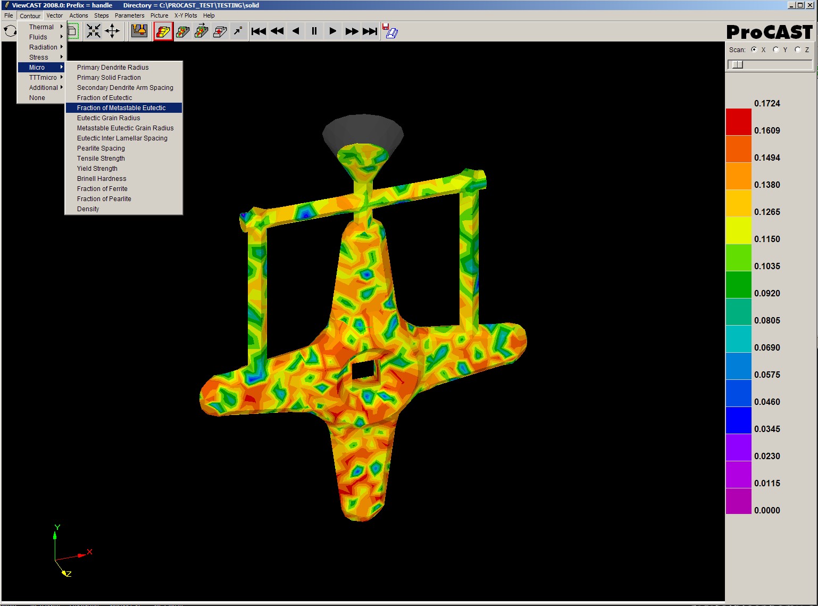The image size is (818, 606).
Task: Select Primary Dendrite Radius
Action: click(124, 68)
